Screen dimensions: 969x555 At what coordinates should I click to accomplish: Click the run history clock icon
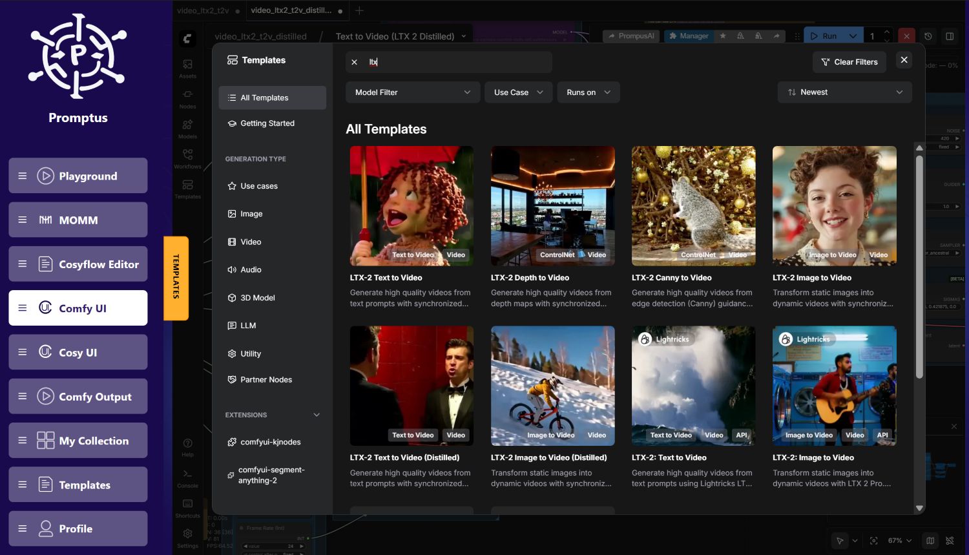pyautogui.click(x=928, y=36)
